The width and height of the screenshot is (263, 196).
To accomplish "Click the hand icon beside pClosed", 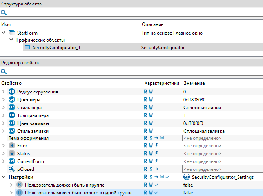I will [11, 169].
